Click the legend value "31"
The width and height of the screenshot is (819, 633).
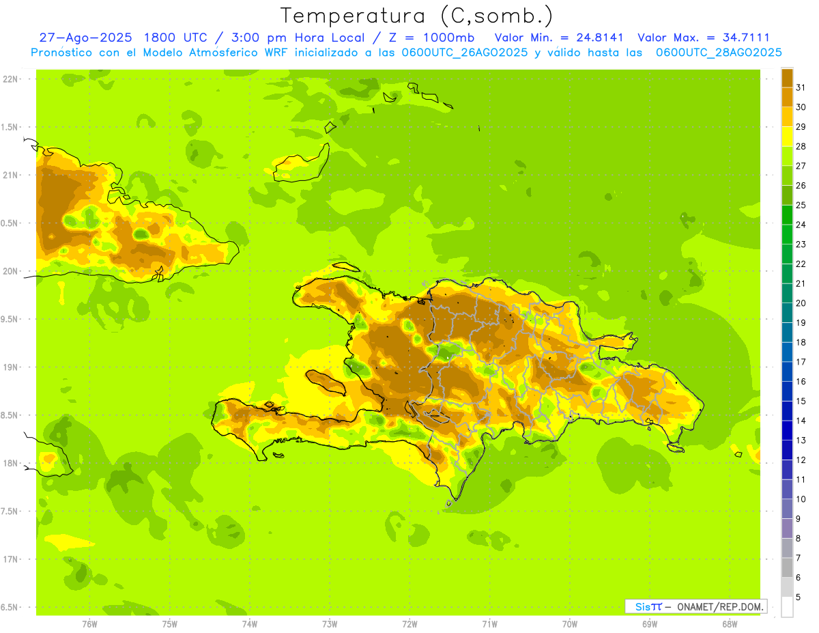pos(801,87)
